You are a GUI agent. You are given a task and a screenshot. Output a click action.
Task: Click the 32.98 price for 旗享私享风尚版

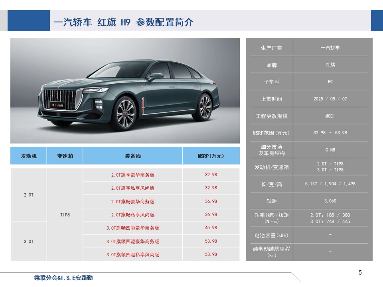click(x=211, y=188)
